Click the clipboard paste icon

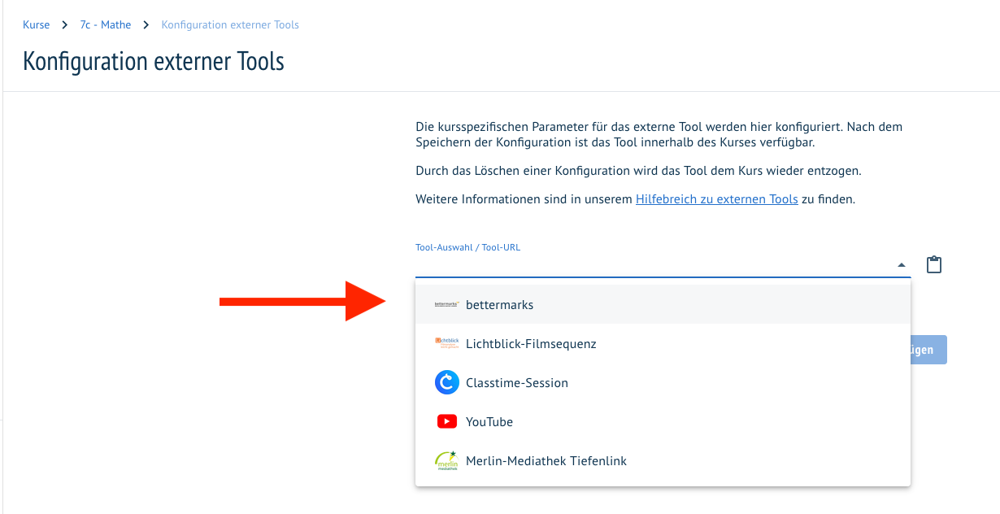tap(934, 264)
